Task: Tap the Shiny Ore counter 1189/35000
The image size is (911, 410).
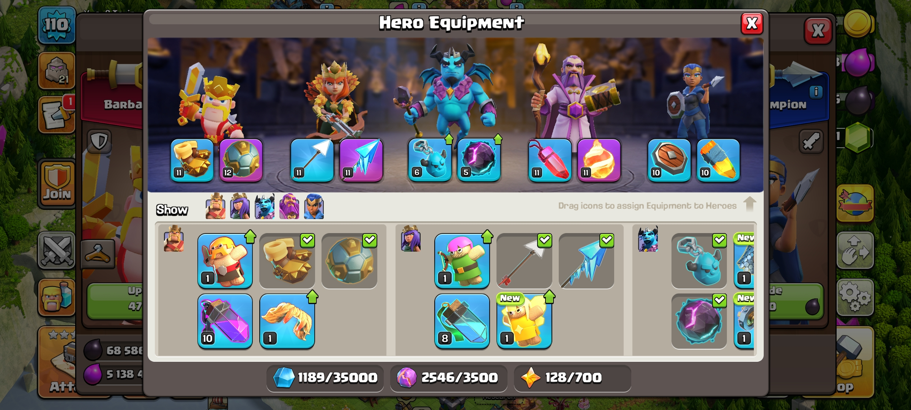Action: [325, 378]
